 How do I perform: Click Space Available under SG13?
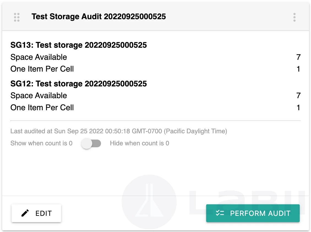pyautogui.click(x=39, y=57)
